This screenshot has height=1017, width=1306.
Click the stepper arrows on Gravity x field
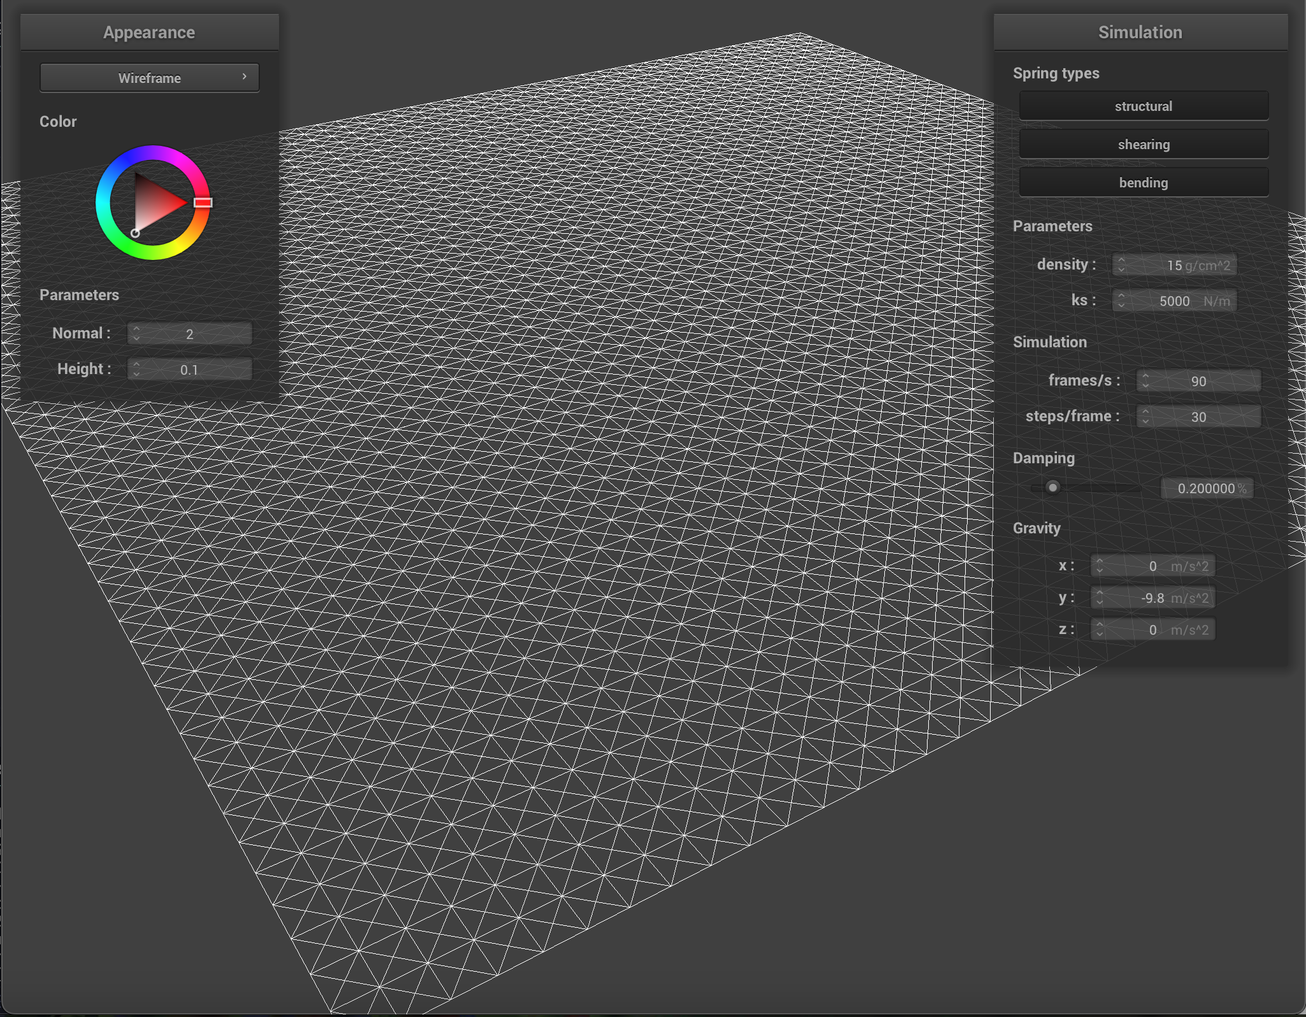click(1100, 566)
